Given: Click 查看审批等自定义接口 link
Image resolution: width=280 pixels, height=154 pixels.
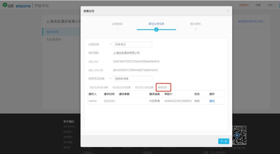Looking at the screenshot, I should (x=251, y=22).
